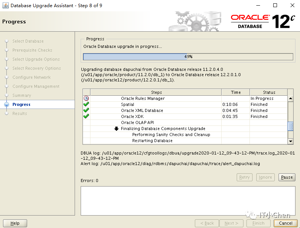This screenshot has width=300, height=228.
Task: Click the Finished status for Oracle XDK
Action: (x=259, y=116)
